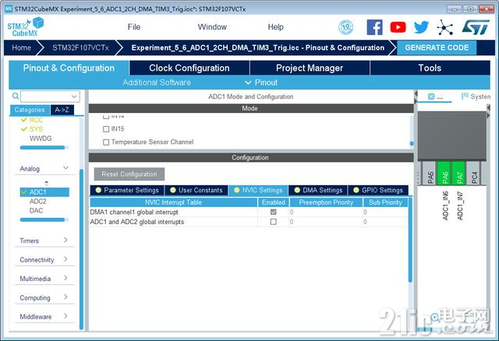
Task: Click the PA7 pin on chip
Action: pyautogui.click(x=460, y=173)
